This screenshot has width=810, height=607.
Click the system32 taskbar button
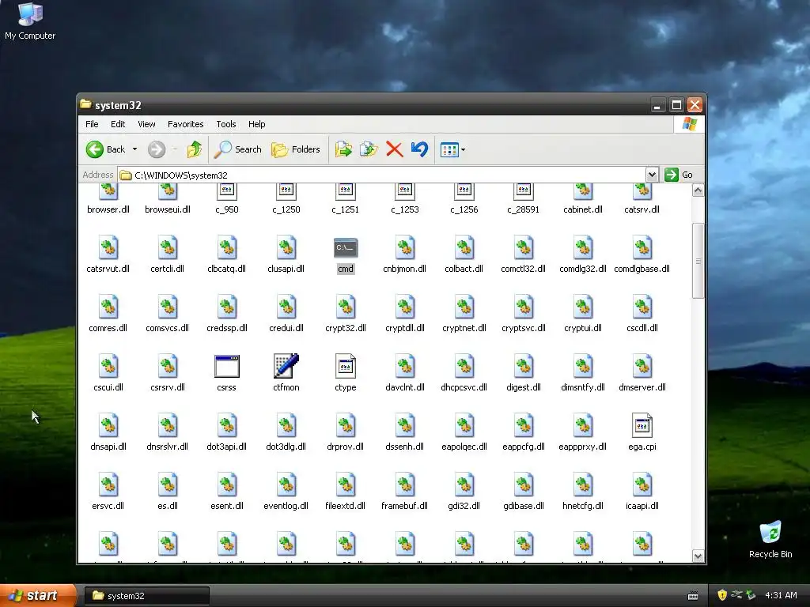coord(146,596)
